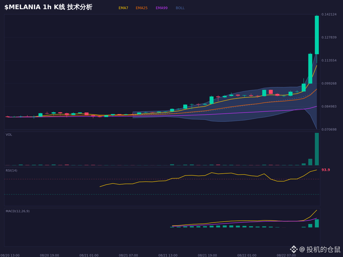Screen dimensions: 343x257
Task: Click the time label 08/21 13:00
Action: coord(168,255)
